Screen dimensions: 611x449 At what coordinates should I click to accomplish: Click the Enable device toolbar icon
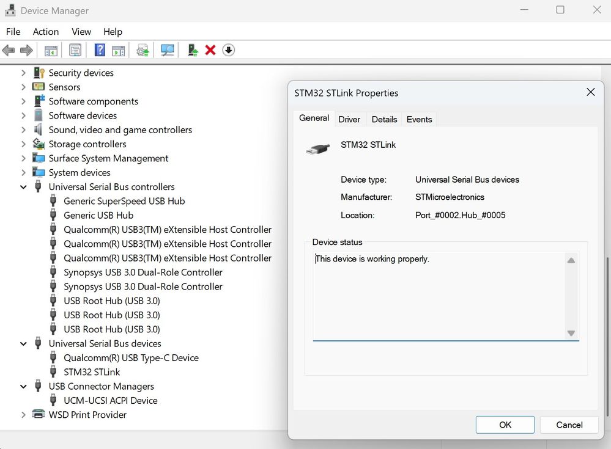(x=193, y=50)
